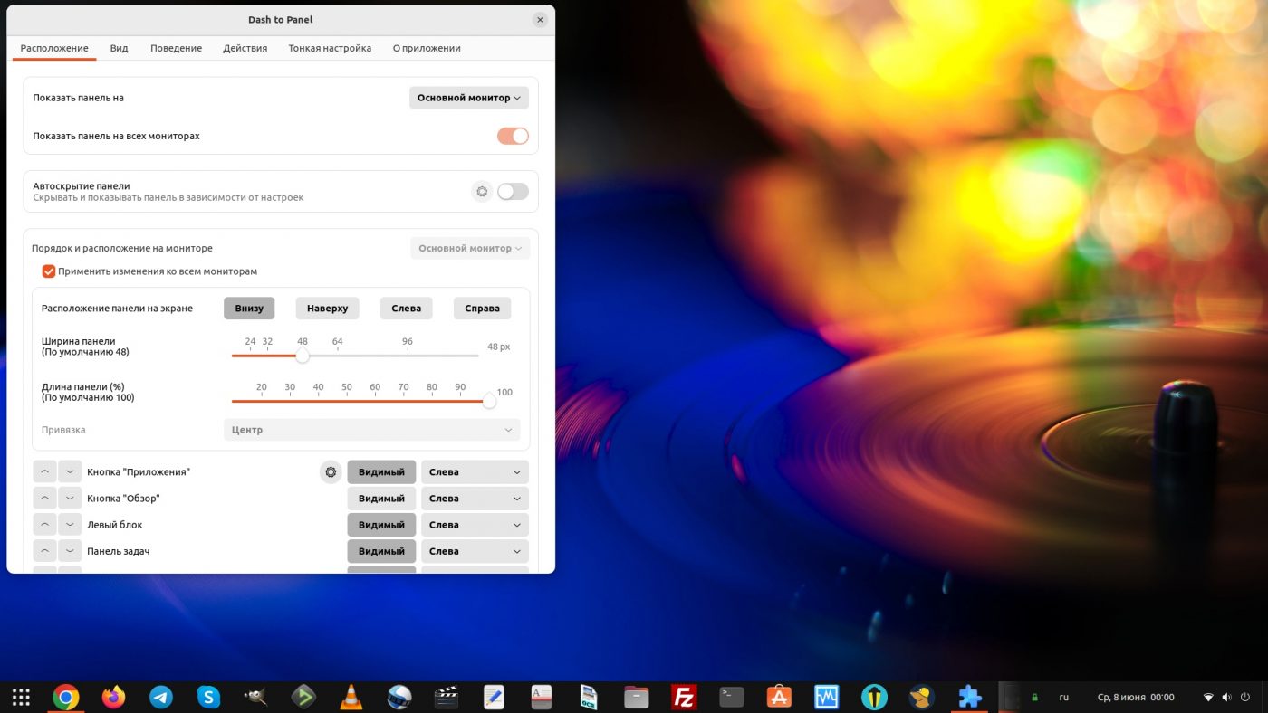Viewport: 1268px width, 713px height.
Task: Open Telegram from the taskbar
Action: click(x=161, y=697)
